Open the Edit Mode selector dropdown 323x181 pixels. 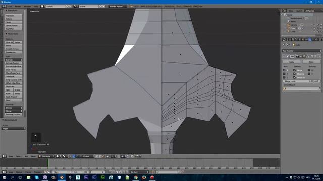[46, 156]
